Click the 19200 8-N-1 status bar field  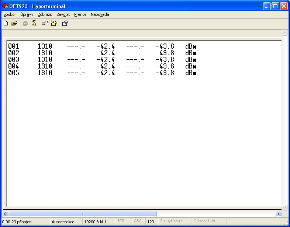click(95, 221)
